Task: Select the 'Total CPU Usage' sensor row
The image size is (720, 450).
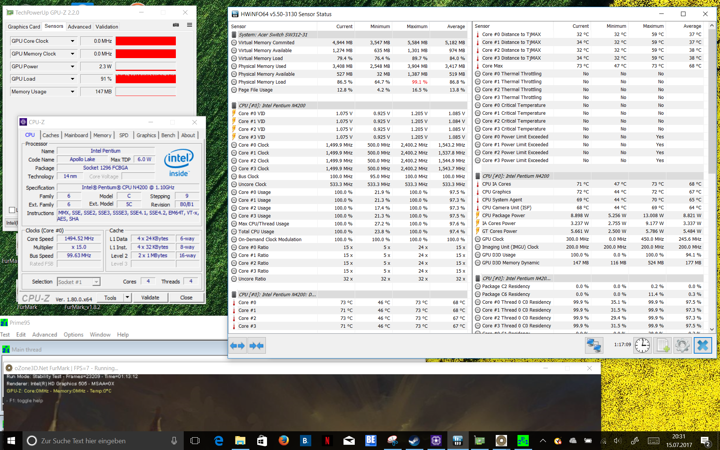Action: point(349,231)
